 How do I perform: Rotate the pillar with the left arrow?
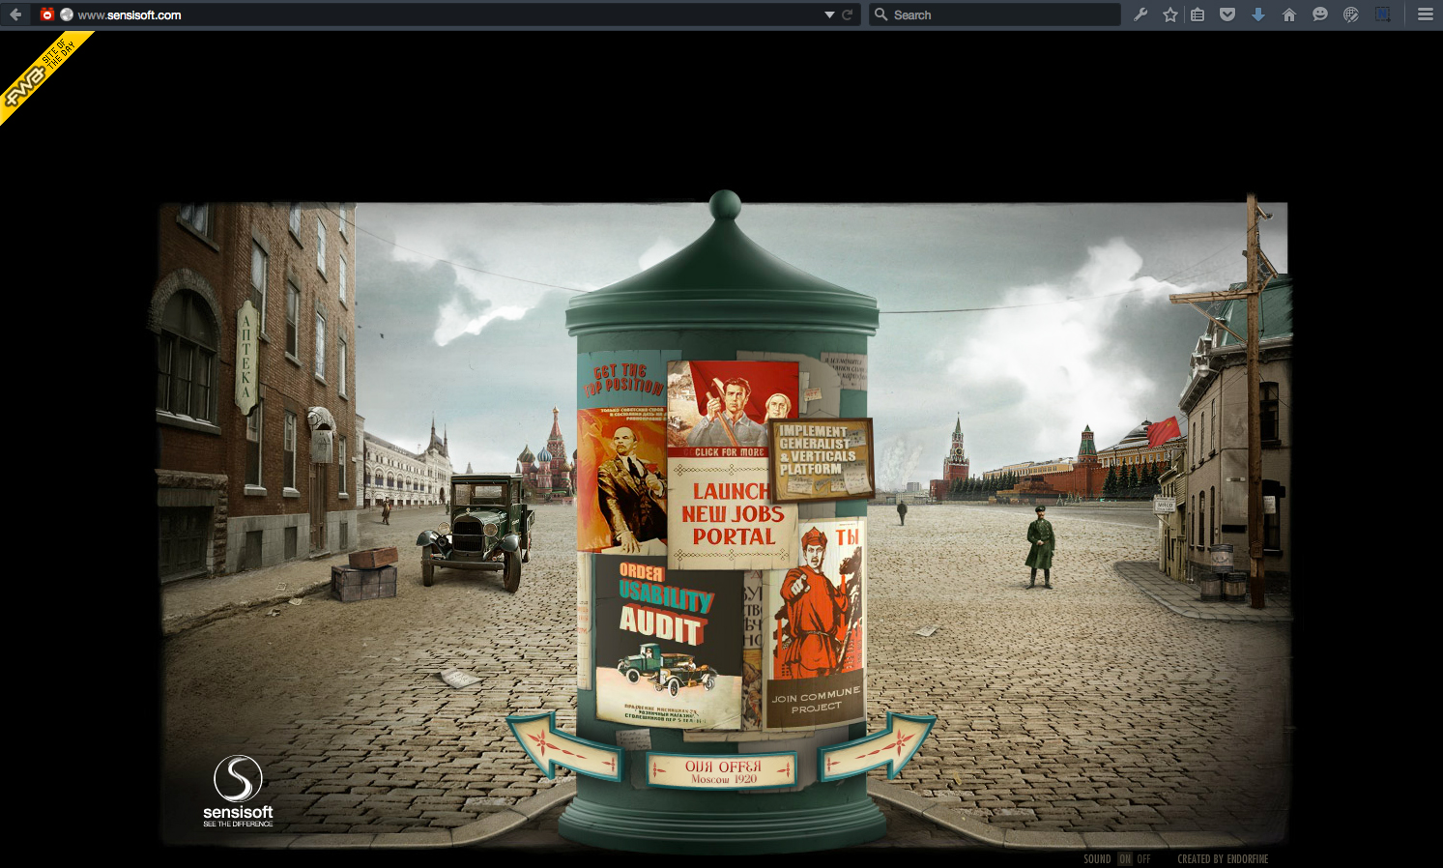(564, 746)
